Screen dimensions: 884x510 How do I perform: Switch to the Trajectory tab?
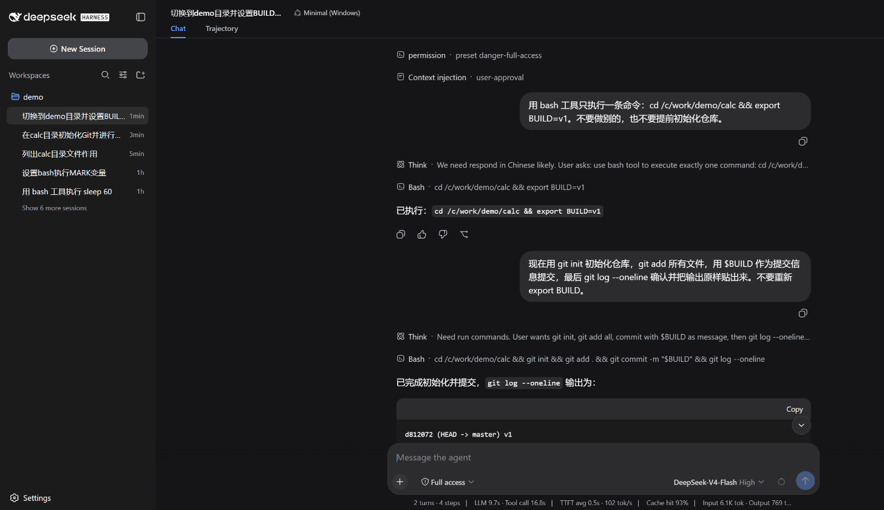tap(222, 29)
